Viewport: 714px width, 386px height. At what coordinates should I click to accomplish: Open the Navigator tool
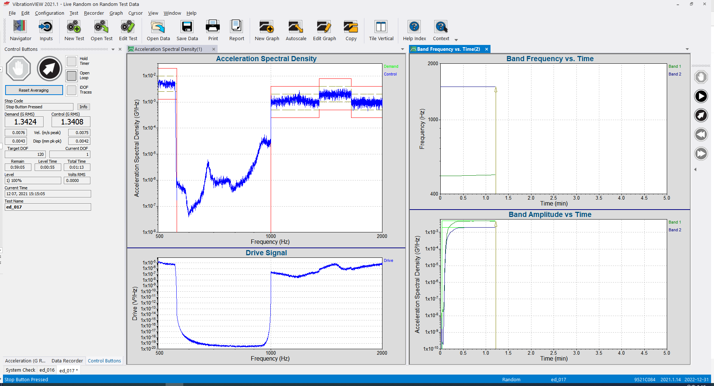pyautogui.click(x=20, y=30)
